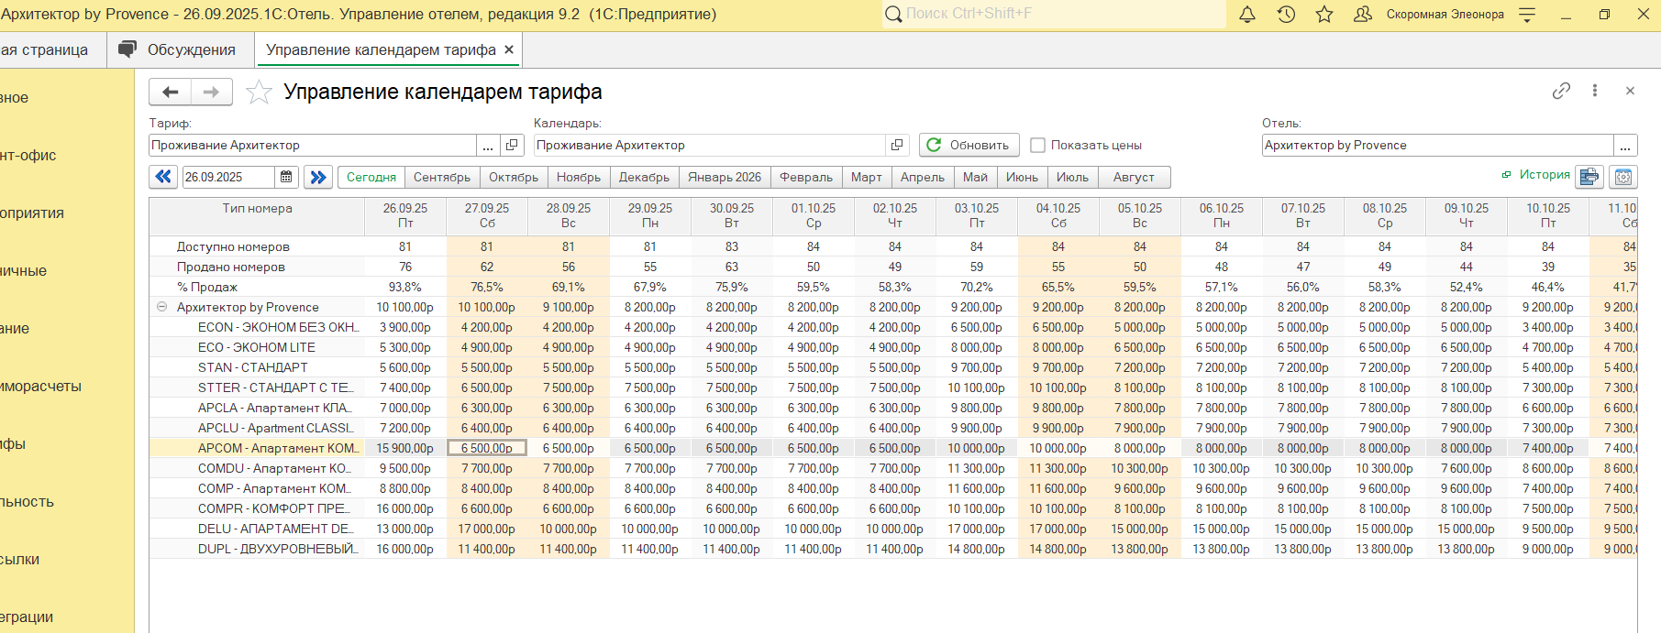
Task: Select the Сентябрь month button
Action: (442, 177)
